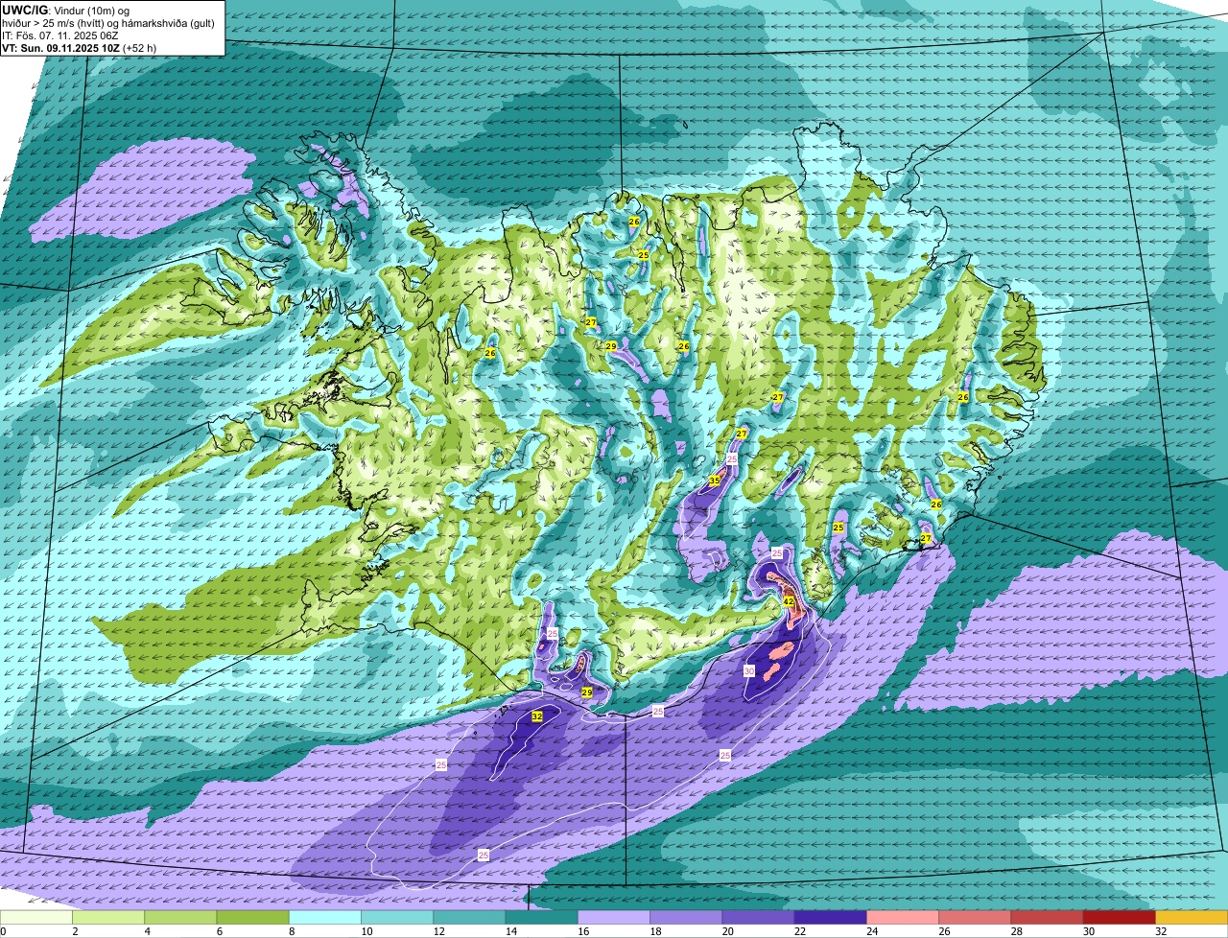The width and height of the screenshot is (1228, 938).
Task: Click the "4" tick label on the color scale
Action: pyautogui.click(x=146, y=931)
